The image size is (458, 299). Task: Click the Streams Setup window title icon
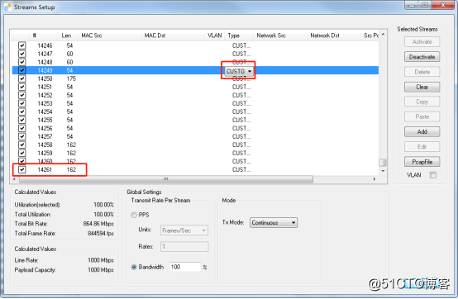(x=7, y=7)
